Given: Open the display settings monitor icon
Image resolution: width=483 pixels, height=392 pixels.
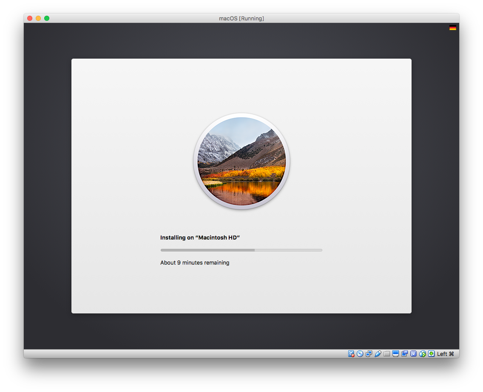Looking at the screenshot, I should (x=395, y=354).
